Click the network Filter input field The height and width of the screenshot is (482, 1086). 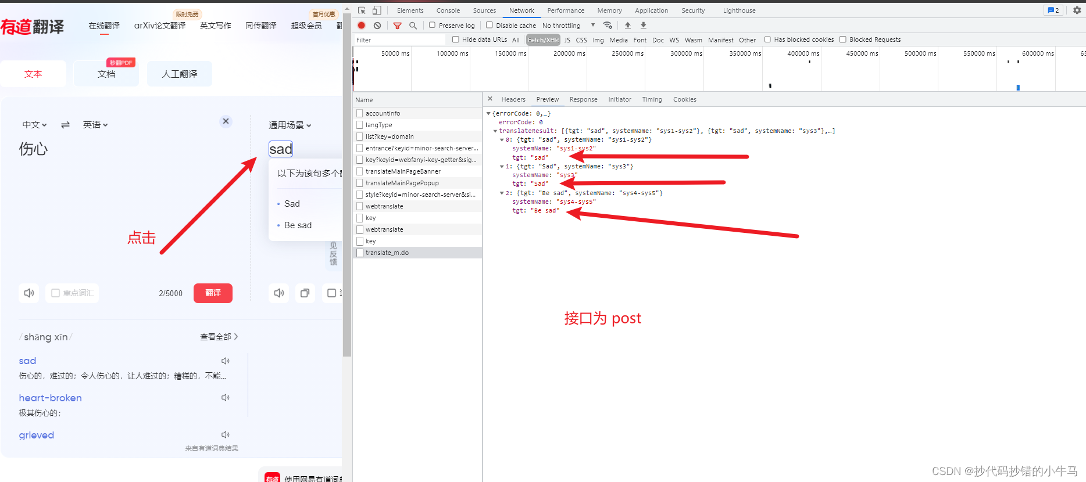[x=400, y=39]
